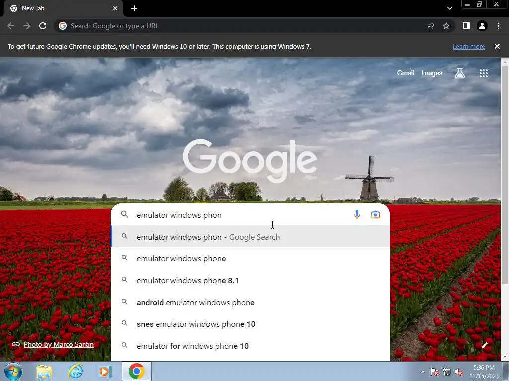The width and height of the screenshot is (509, 381).
Task: Click the Learn more link
Action: click(x=469, y=47)
